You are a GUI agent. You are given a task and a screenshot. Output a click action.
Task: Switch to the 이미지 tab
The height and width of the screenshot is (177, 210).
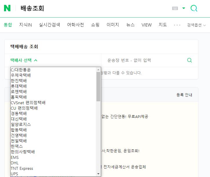point(113,25)
